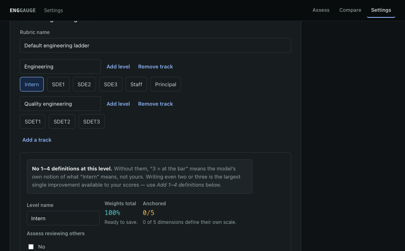Open the Assess tab
Image resolution: width=405 pixels, height=251 pixels.
[x=321, y=10]
